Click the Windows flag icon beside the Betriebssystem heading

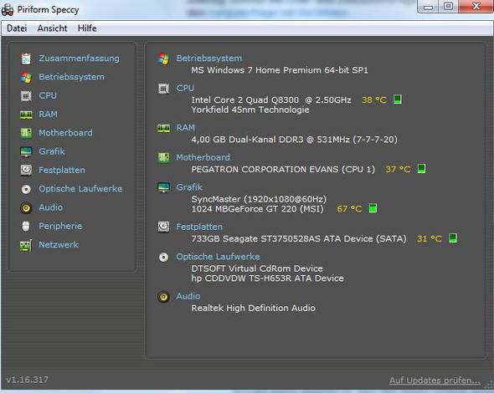point(163,59)
